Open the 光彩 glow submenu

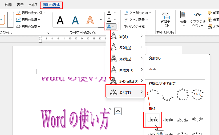coord(126,59)
